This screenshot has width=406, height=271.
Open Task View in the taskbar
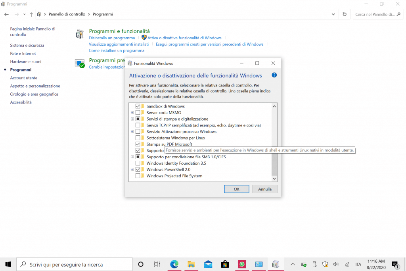point(157,264)
